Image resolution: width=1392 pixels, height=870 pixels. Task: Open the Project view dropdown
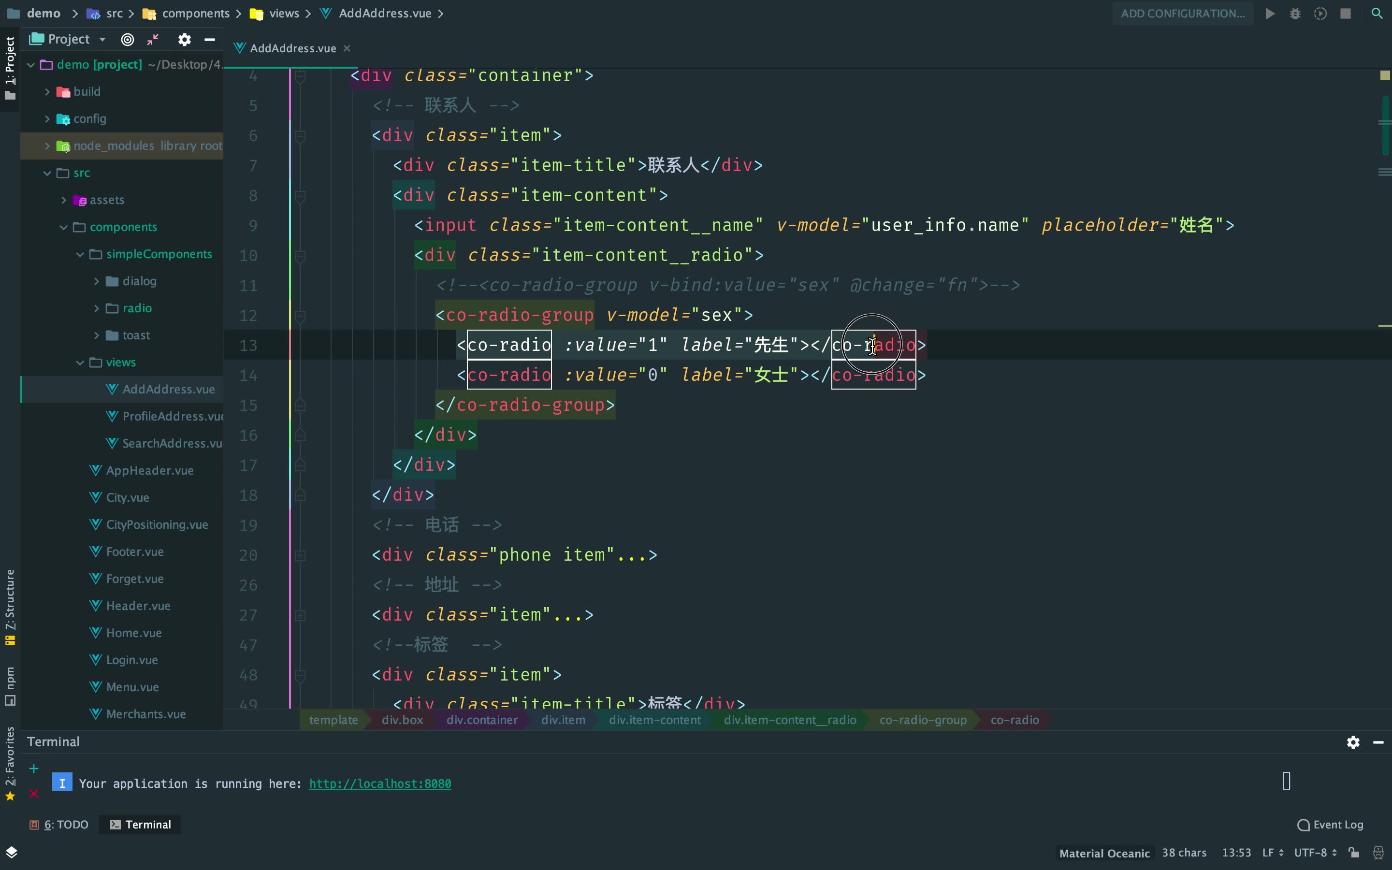pyautogui.click(x=102, y=39)
